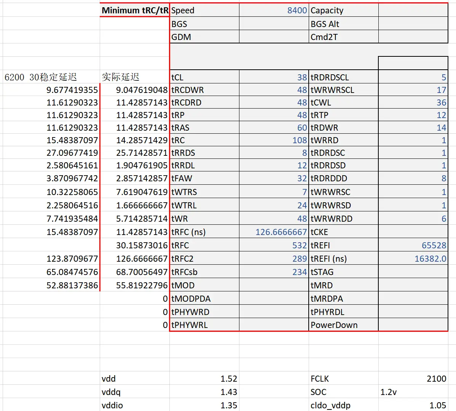This screenshot has width=456, height=411.
Task: Select the tWTRL value 24
Action: click(x=274, y=205)
